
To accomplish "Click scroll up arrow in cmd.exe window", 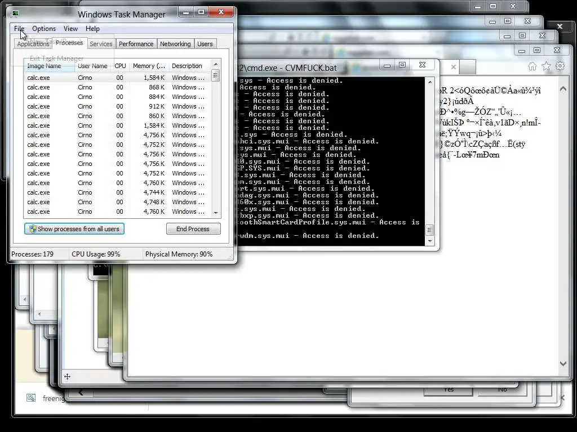I will (x=429, y=82).
